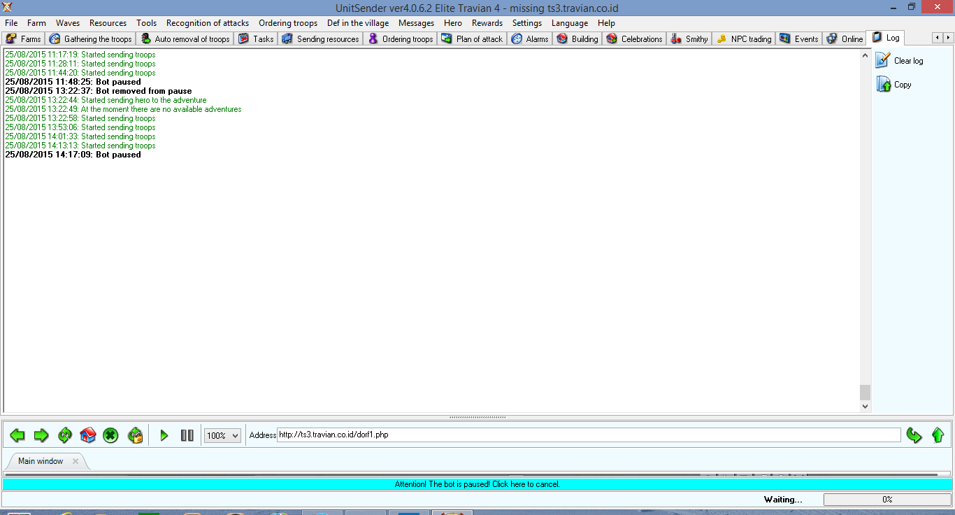Switch to the Tasks tab
This screenshot has height=515, width=955.
pos(257,39)
